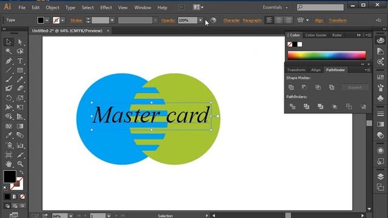Activate the Zoom tool
388x218 pixels.
click(x=20, y=163)
